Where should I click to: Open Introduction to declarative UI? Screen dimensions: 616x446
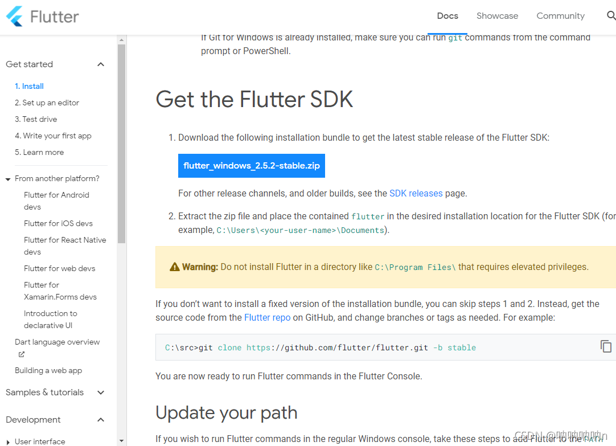(50, 320)
